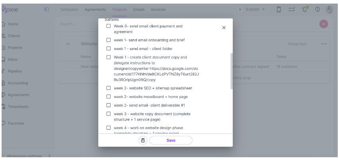The image size is (339, 160).
Task: Save the subtasks dialog
Action: click(171, 141)
